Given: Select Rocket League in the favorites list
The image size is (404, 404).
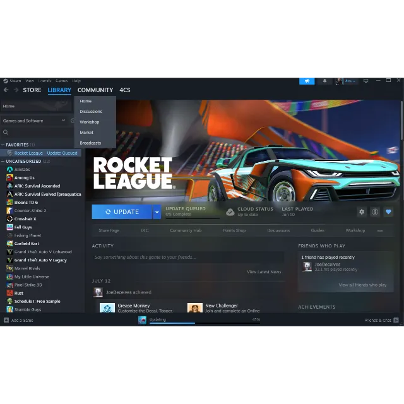Looking at the screenshot, I should pos(40,153).
